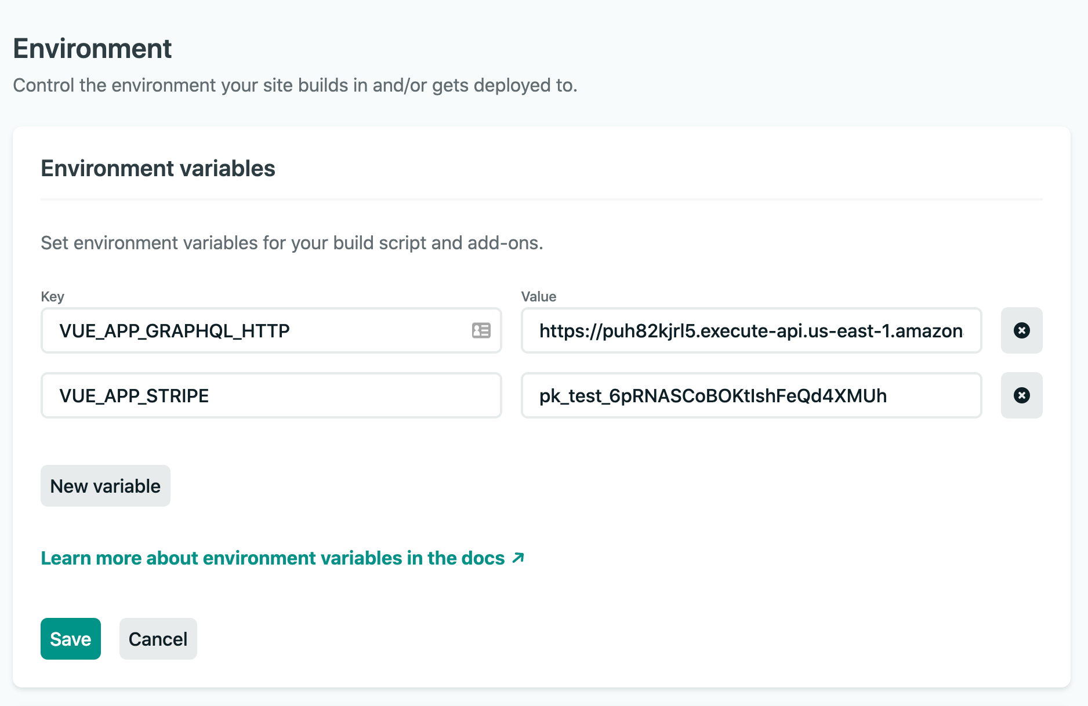Open Learn more about environment variables link

click(273, 558)
